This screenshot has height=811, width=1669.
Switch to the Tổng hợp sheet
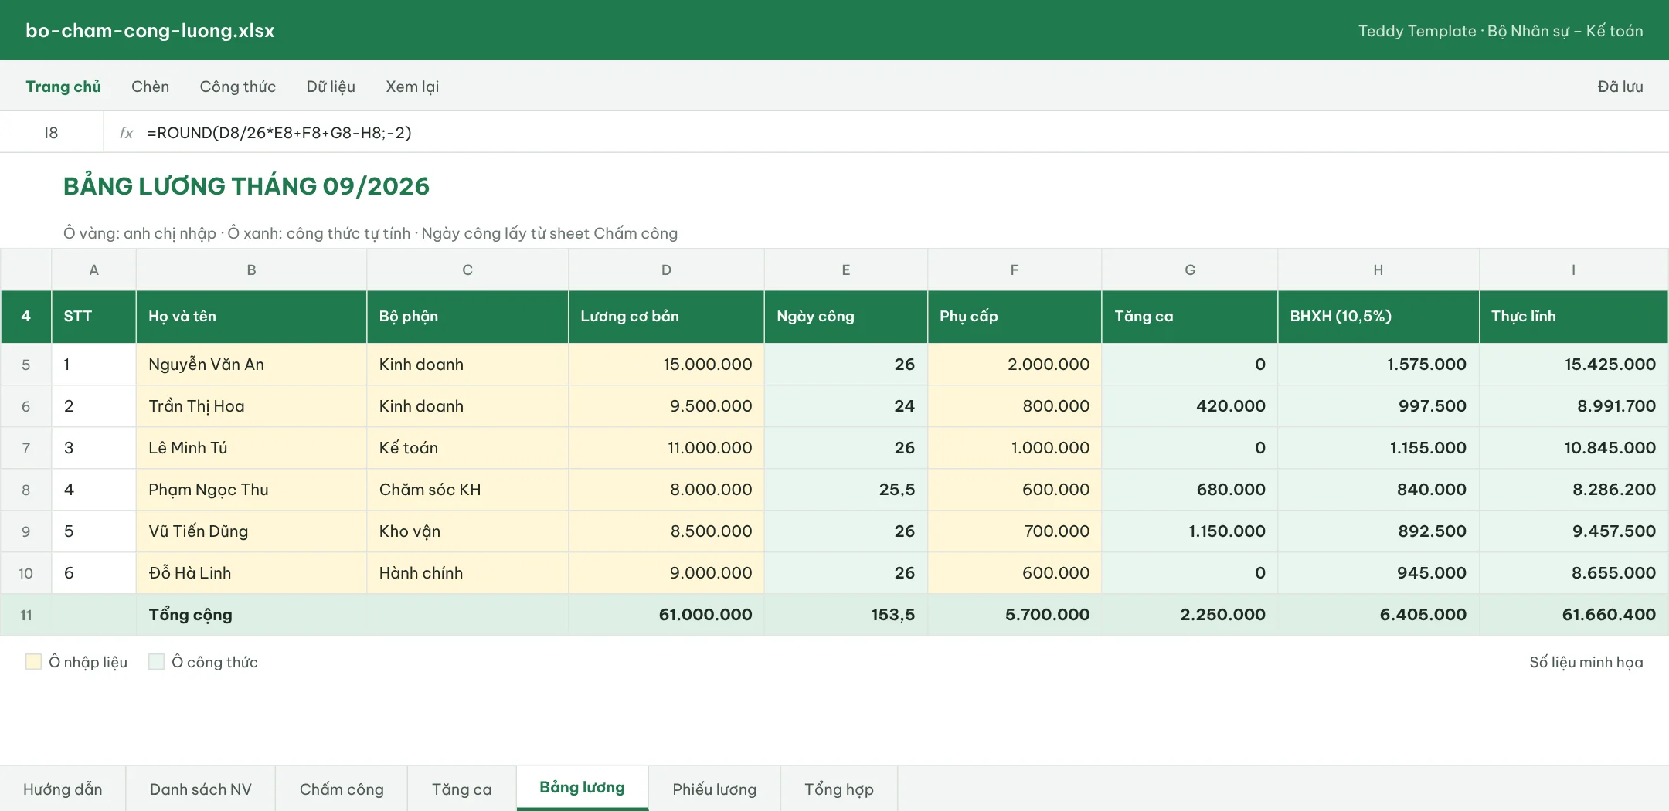(x=839, y=789)
